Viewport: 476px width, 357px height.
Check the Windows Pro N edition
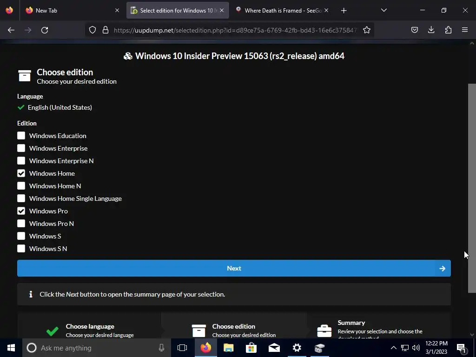[x=21, y=224]
